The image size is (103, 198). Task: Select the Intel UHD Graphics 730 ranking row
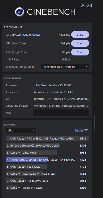48,160
